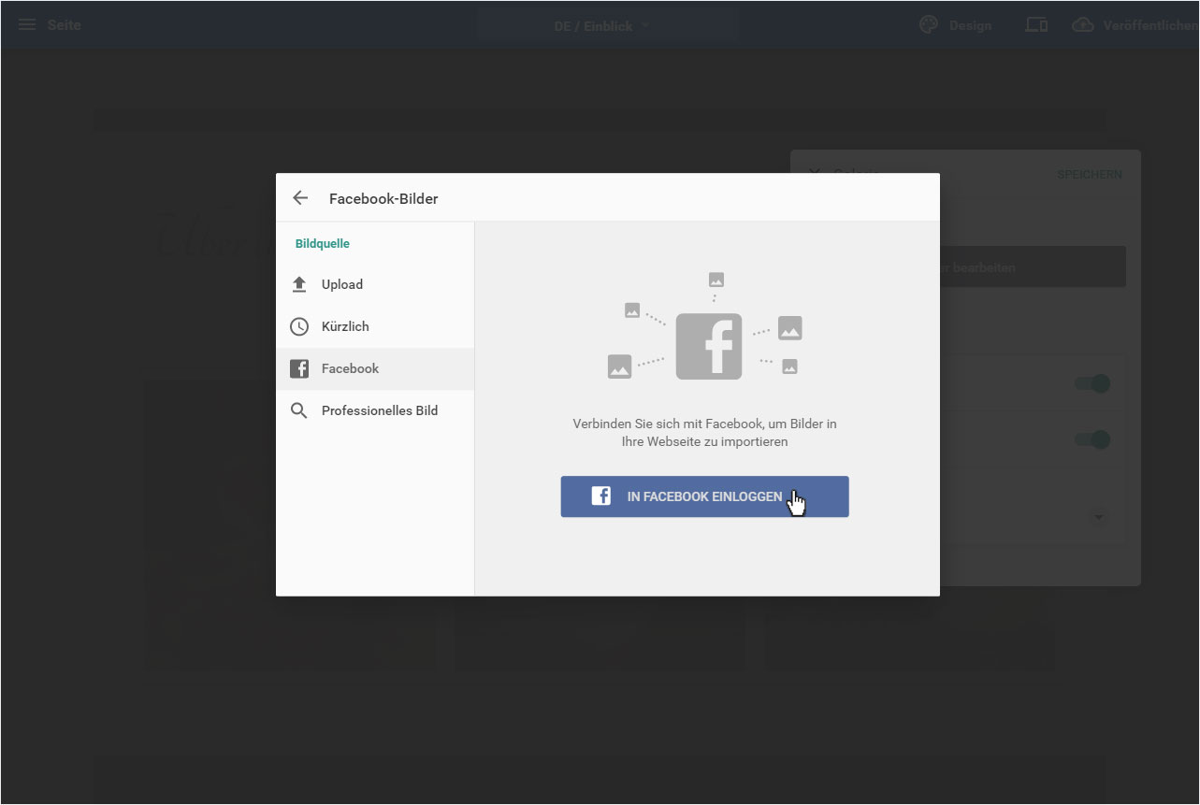Click the Bilder bearbeiten button behind dialog
Screen dimensions: 1200x805
coord(1034,267)
